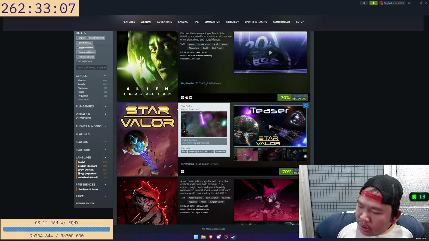Switch to the Featured tab
429x241 pixels.
tap(129, 22)
